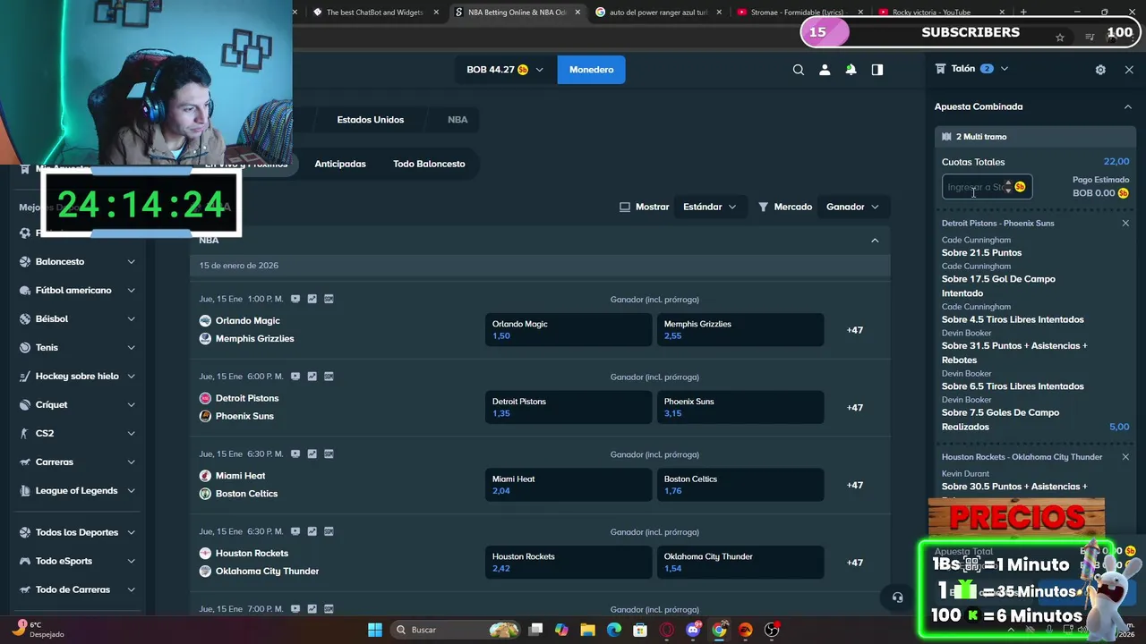Click the Monedero button
Image resolution: width=1146 pixels, height=644 pixels.
click(591, 70)
